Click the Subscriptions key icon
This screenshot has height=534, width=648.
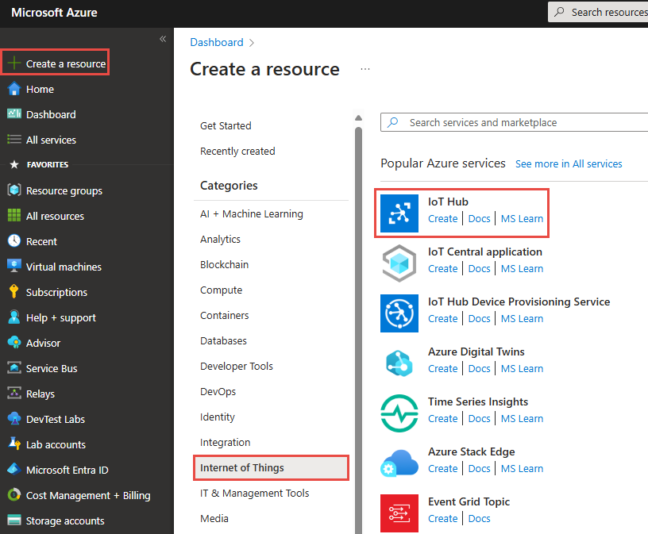14,291
